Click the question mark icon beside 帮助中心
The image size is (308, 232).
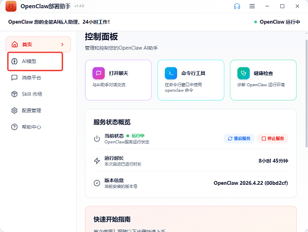[x=14, y=127]
